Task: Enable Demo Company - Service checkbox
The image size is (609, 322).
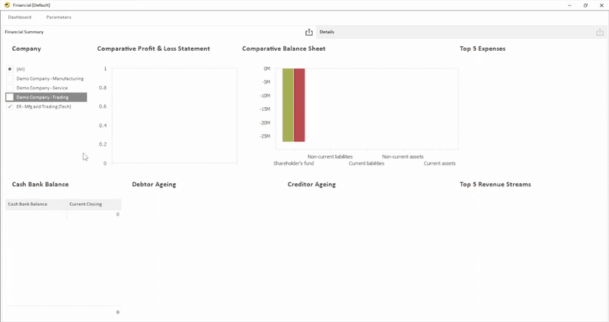Action: (x=10, y=88)
